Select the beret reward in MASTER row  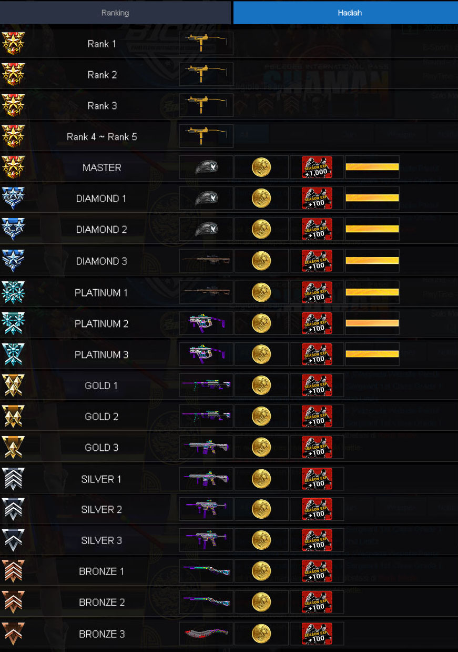206,167
